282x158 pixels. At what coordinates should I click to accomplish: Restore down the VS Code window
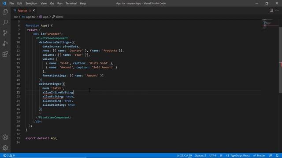[267, 3]
